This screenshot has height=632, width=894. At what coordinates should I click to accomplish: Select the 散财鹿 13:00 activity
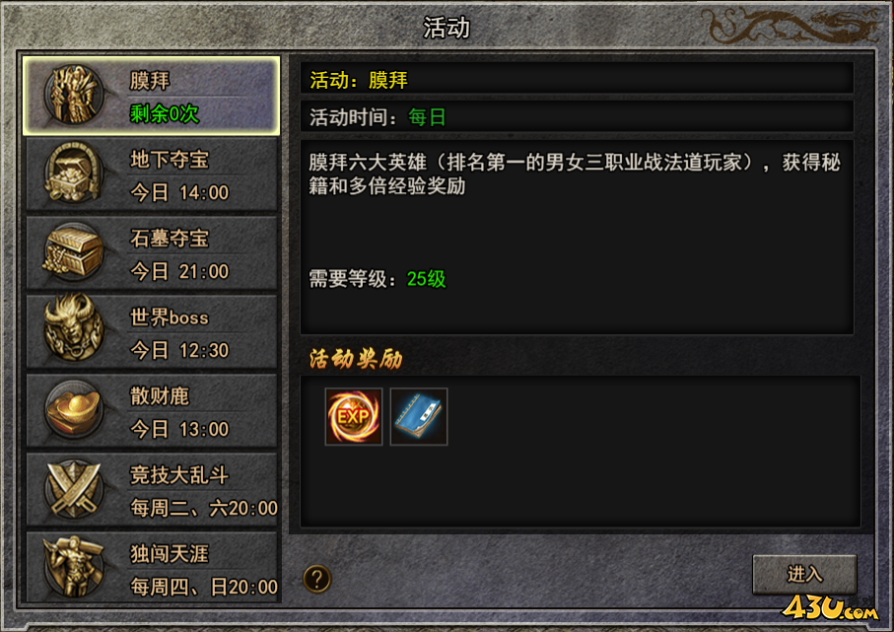[152, 410]
